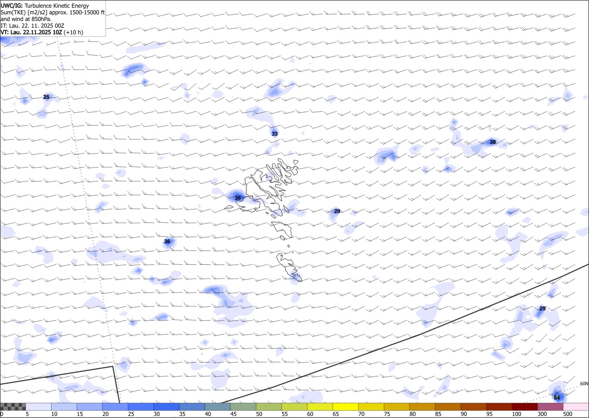Click the 'and wind at 850hPa.' text
The height and width of the screenshot is (418, 589).
[x=26, y=19]
